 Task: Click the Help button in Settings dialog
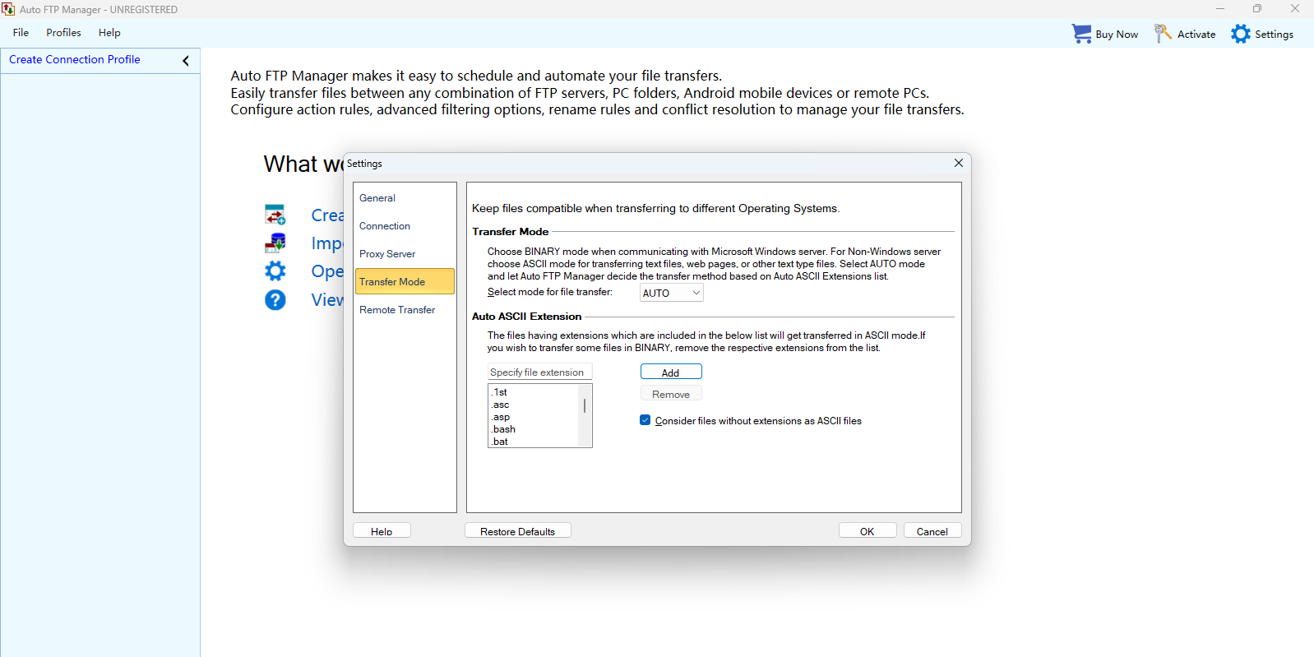pos(382,531)
